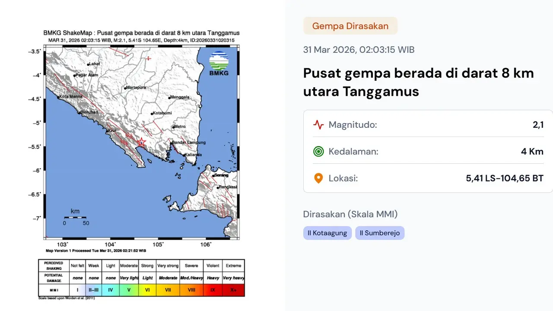Click the orange location pin icon
553x311 pixels.
[x=318, y=178]
